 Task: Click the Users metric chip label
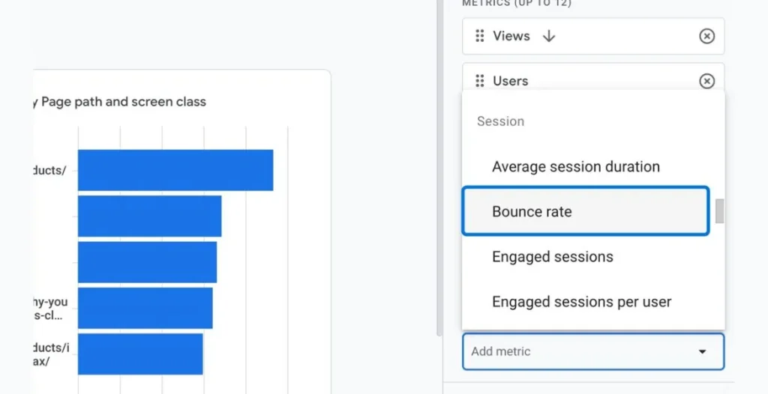pos(510,81)
